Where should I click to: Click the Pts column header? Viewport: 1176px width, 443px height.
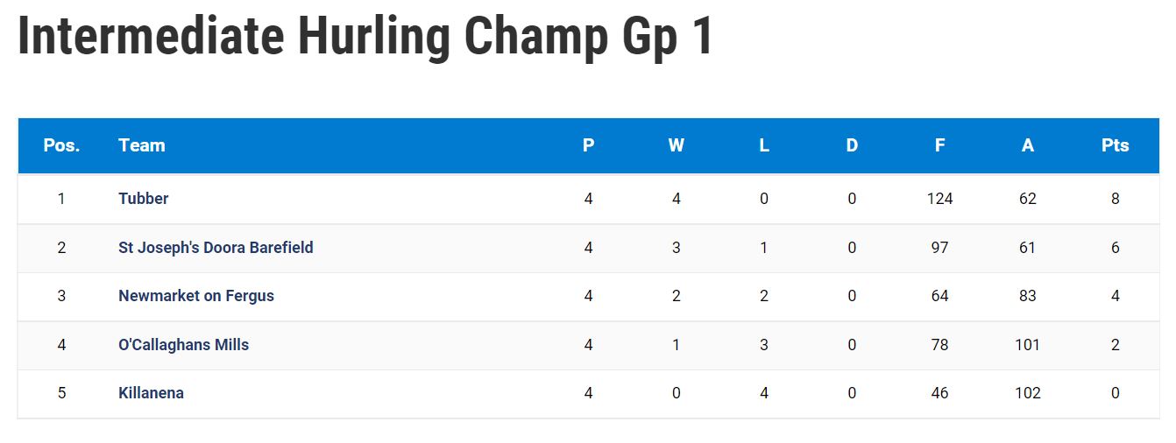[1116, 145]
